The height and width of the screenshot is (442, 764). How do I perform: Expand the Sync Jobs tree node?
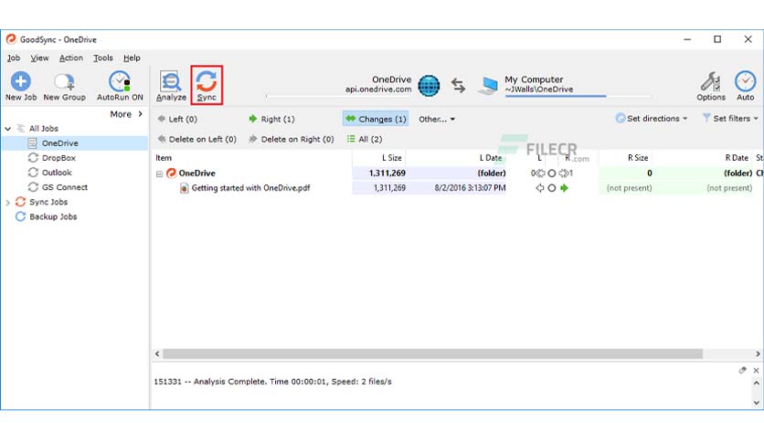point(8,203)
